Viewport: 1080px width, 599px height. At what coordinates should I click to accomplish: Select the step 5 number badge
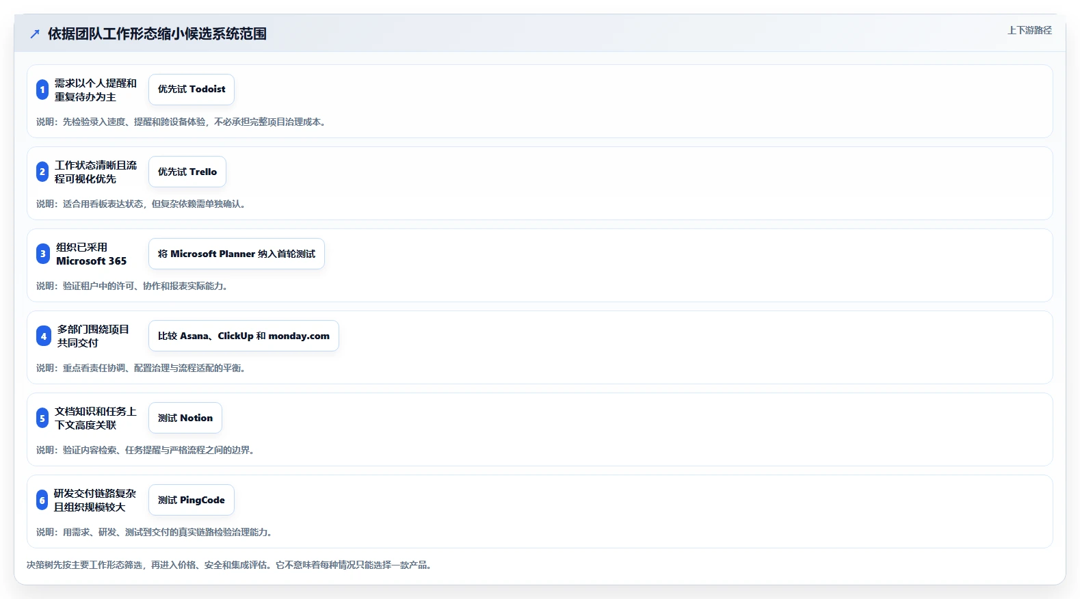[x=42, y=418]
